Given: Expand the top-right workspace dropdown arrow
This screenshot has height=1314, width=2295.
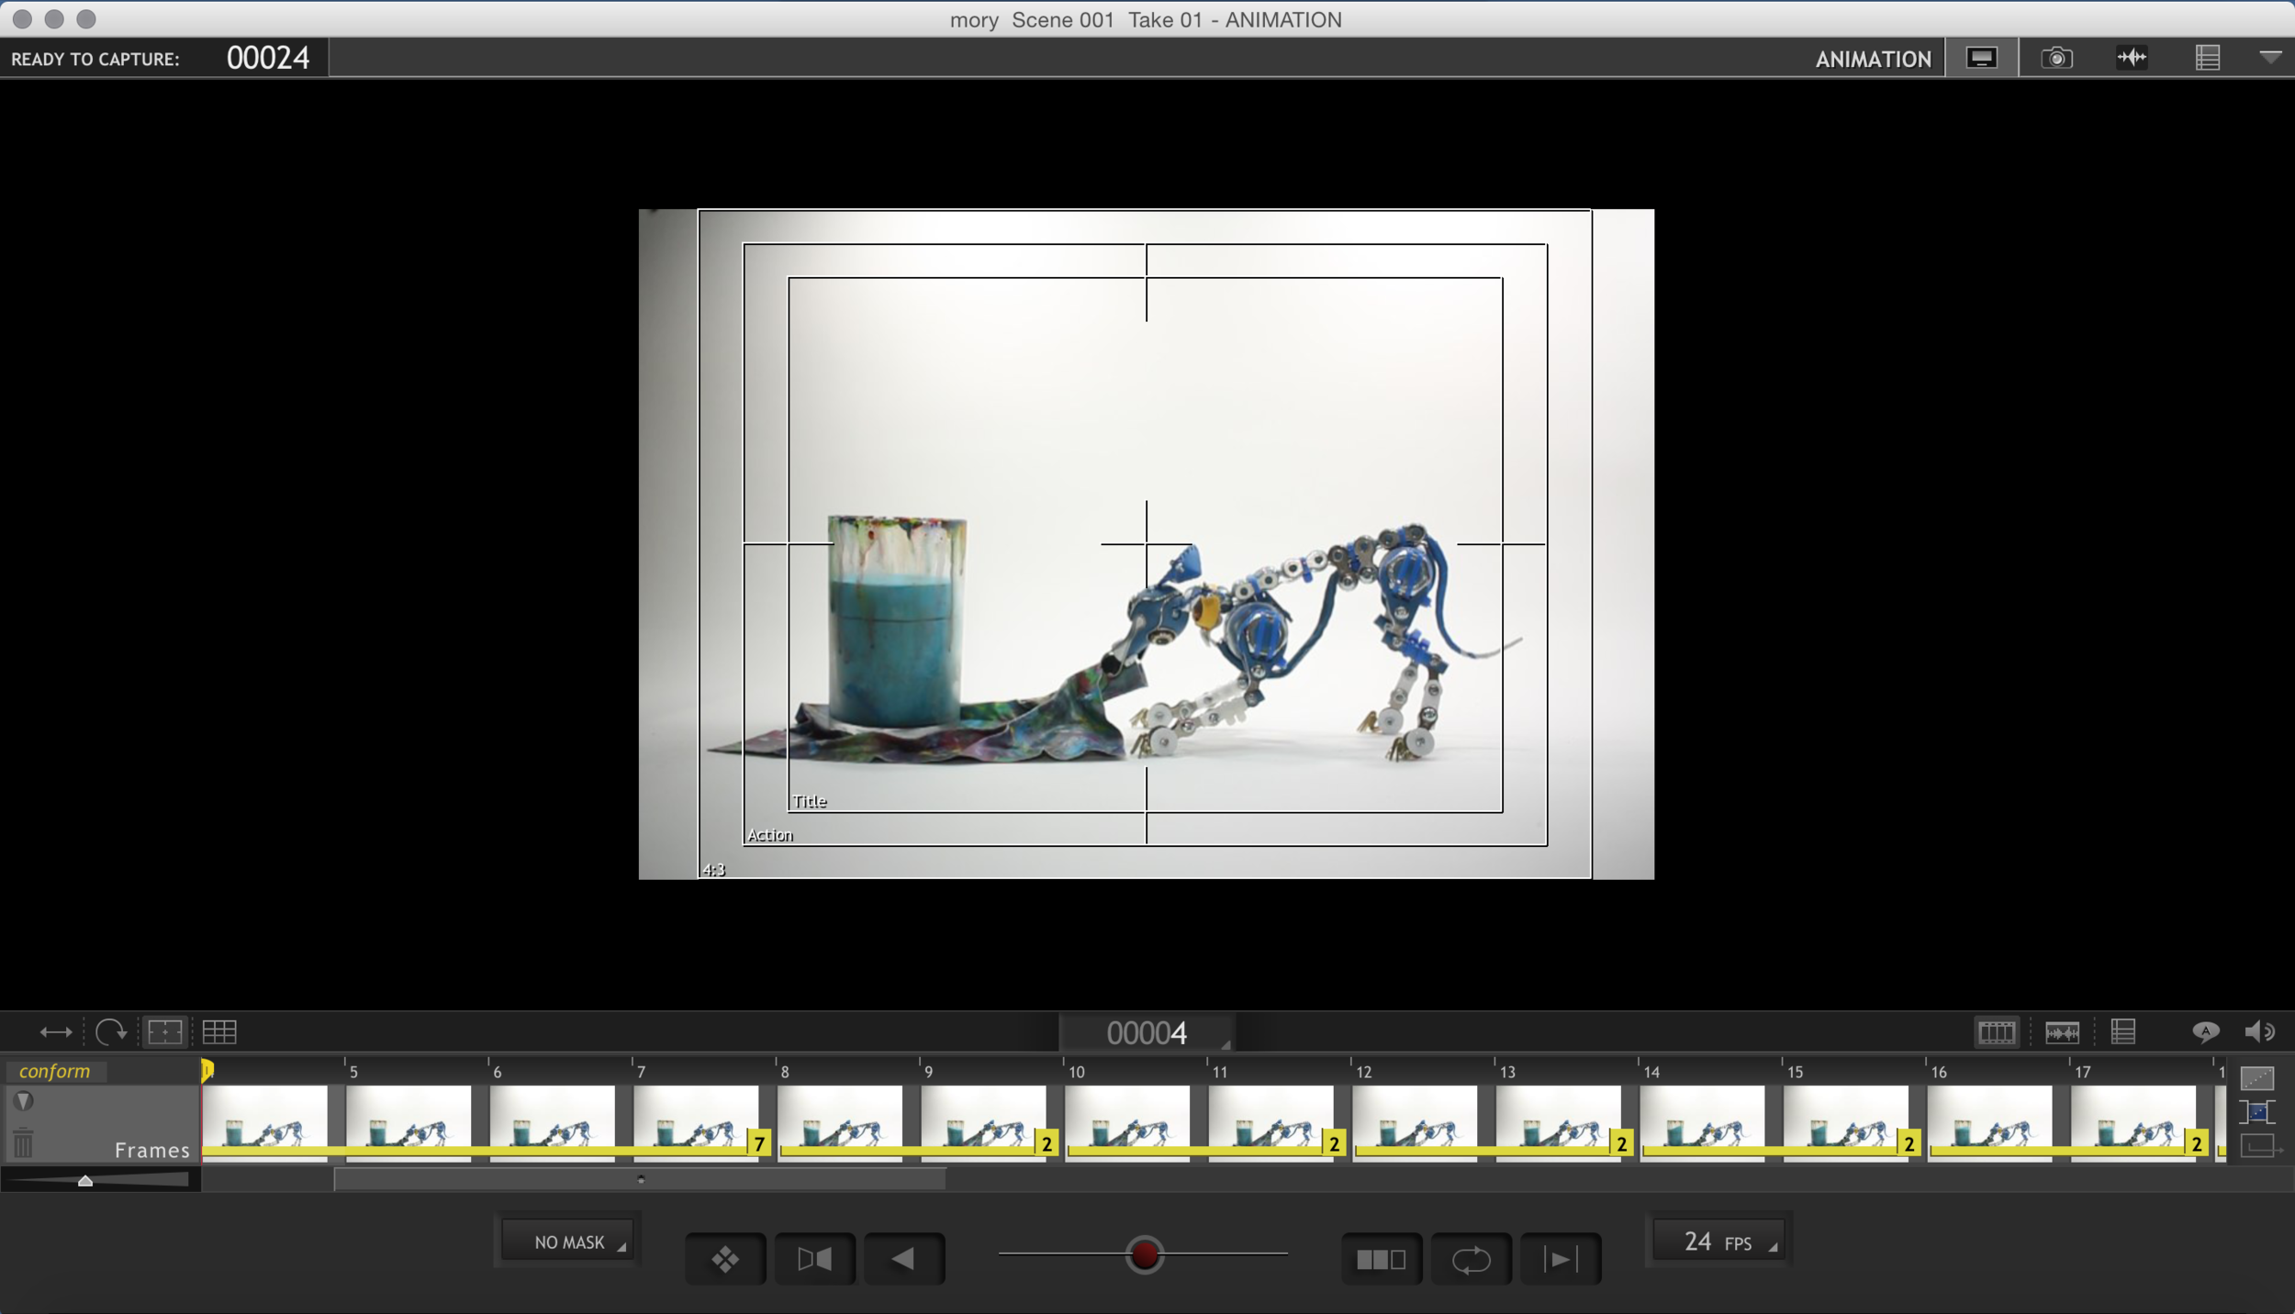Looking at the screenshot, I should point(2269,58).
